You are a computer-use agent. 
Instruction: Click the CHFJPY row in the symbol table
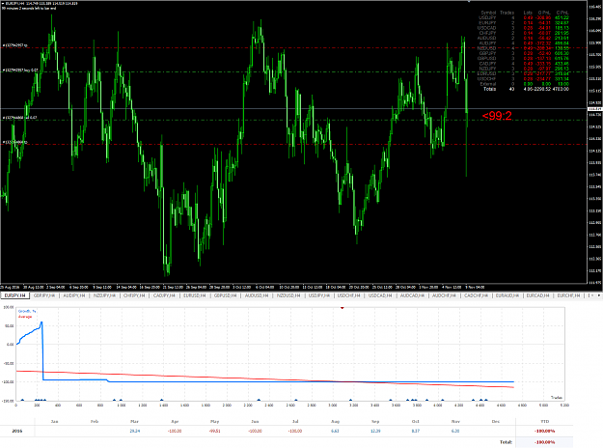[x=523, y=33]
